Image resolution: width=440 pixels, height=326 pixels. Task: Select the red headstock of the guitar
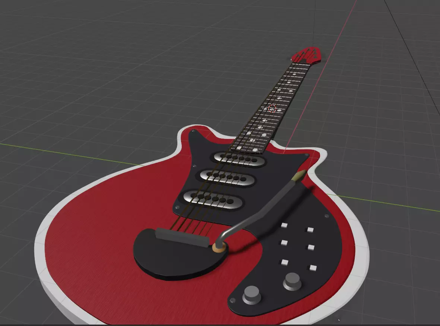coord(306,55)
